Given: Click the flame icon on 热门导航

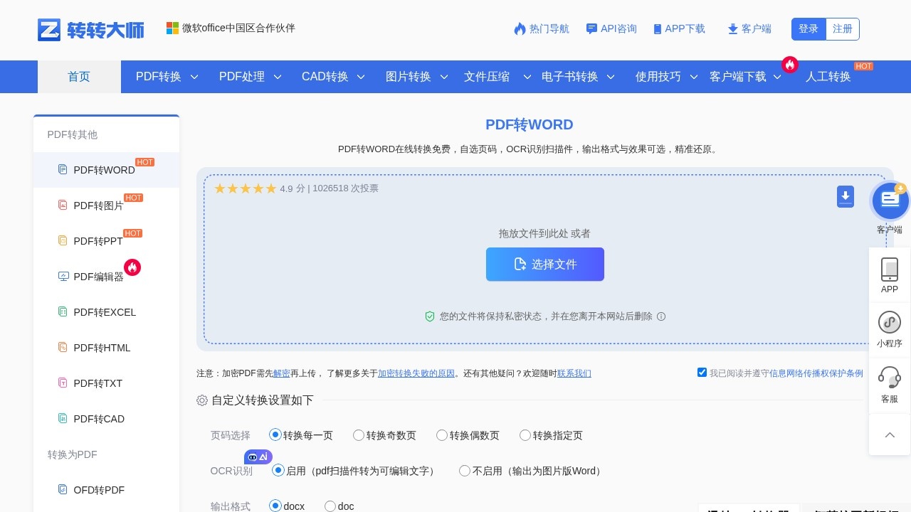Looking at the screenshot, I should point(520,28).
